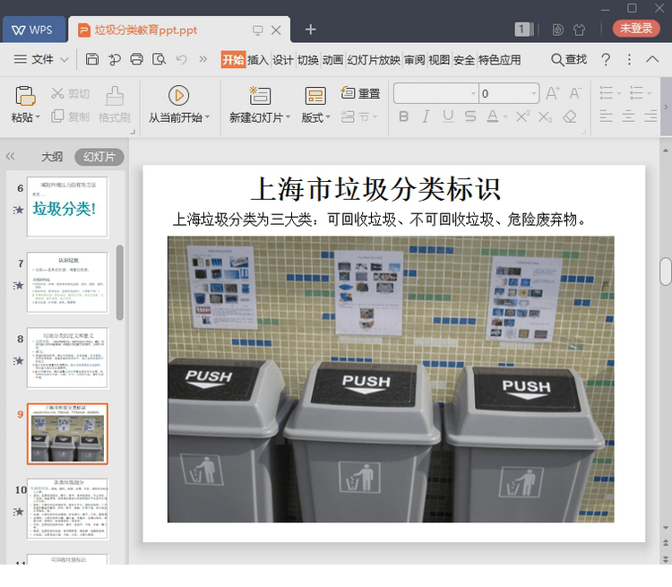Open the three-dot more options menu

pyautogui.click(x=629, y=59)
